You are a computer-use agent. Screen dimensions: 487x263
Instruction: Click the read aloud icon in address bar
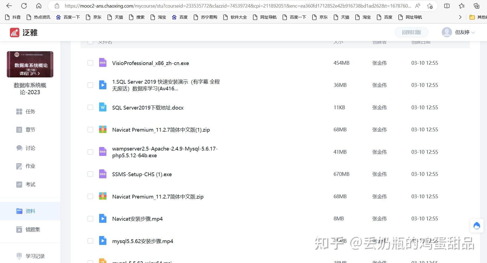pos(418,6)
